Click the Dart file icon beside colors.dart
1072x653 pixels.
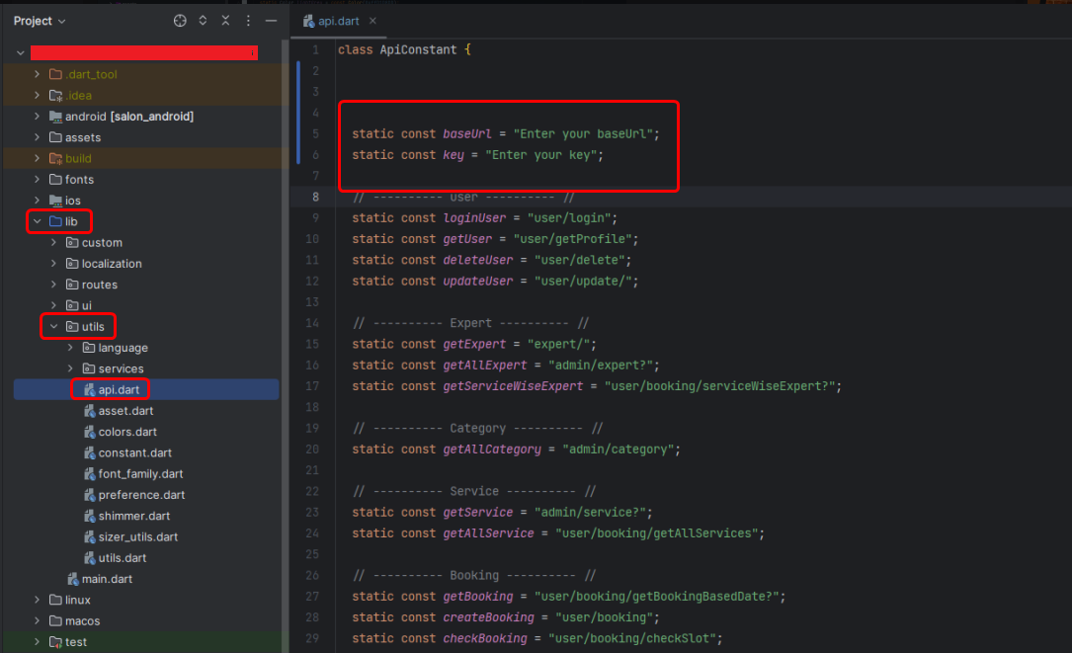[x=89, y=432]
